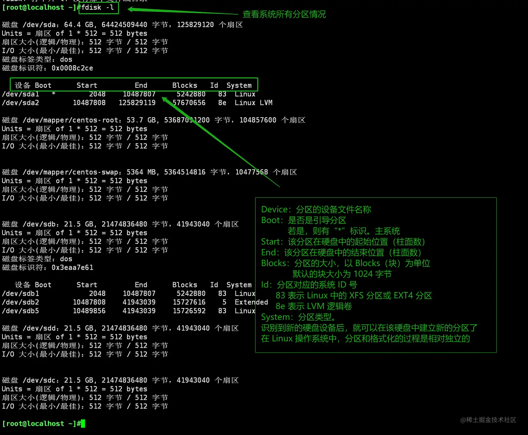528x435 pixels.
Task: Click the note starting '83 表示 Linux 中的 XFS'
Action: coord(354,295)
